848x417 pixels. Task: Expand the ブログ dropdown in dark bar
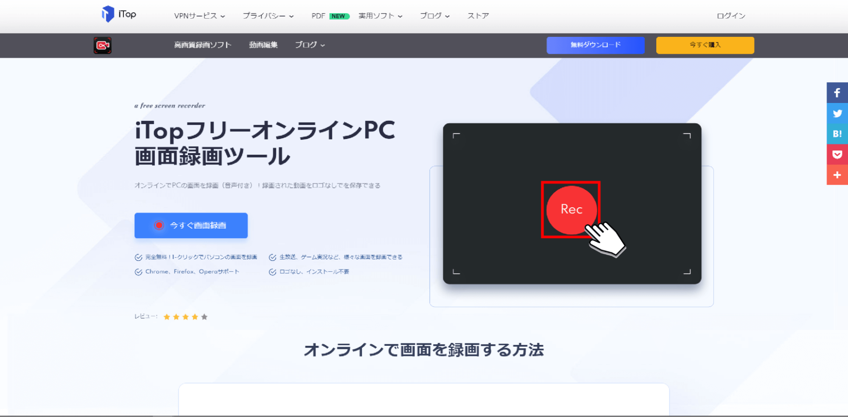point(310,45)
